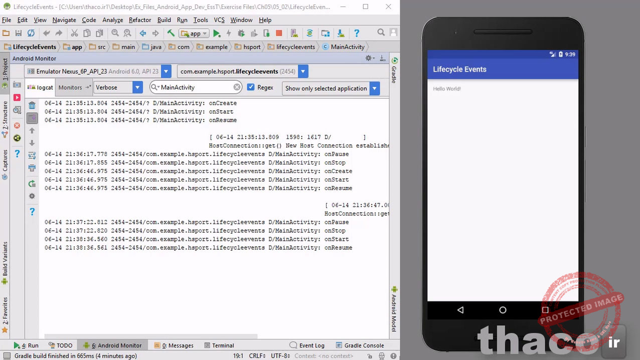
Task: Open the emulator device selector dropdown
Action: tap(166, 71)
